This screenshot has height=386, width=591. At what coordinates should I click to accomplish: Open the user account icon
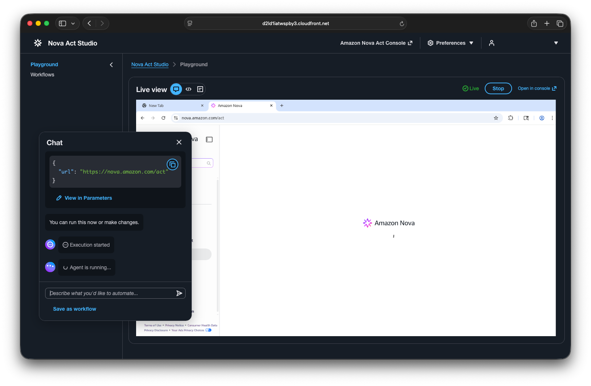point(492,43)
